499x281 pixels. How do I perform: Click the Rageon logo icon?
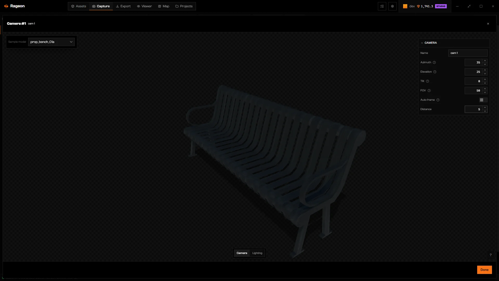6,6
